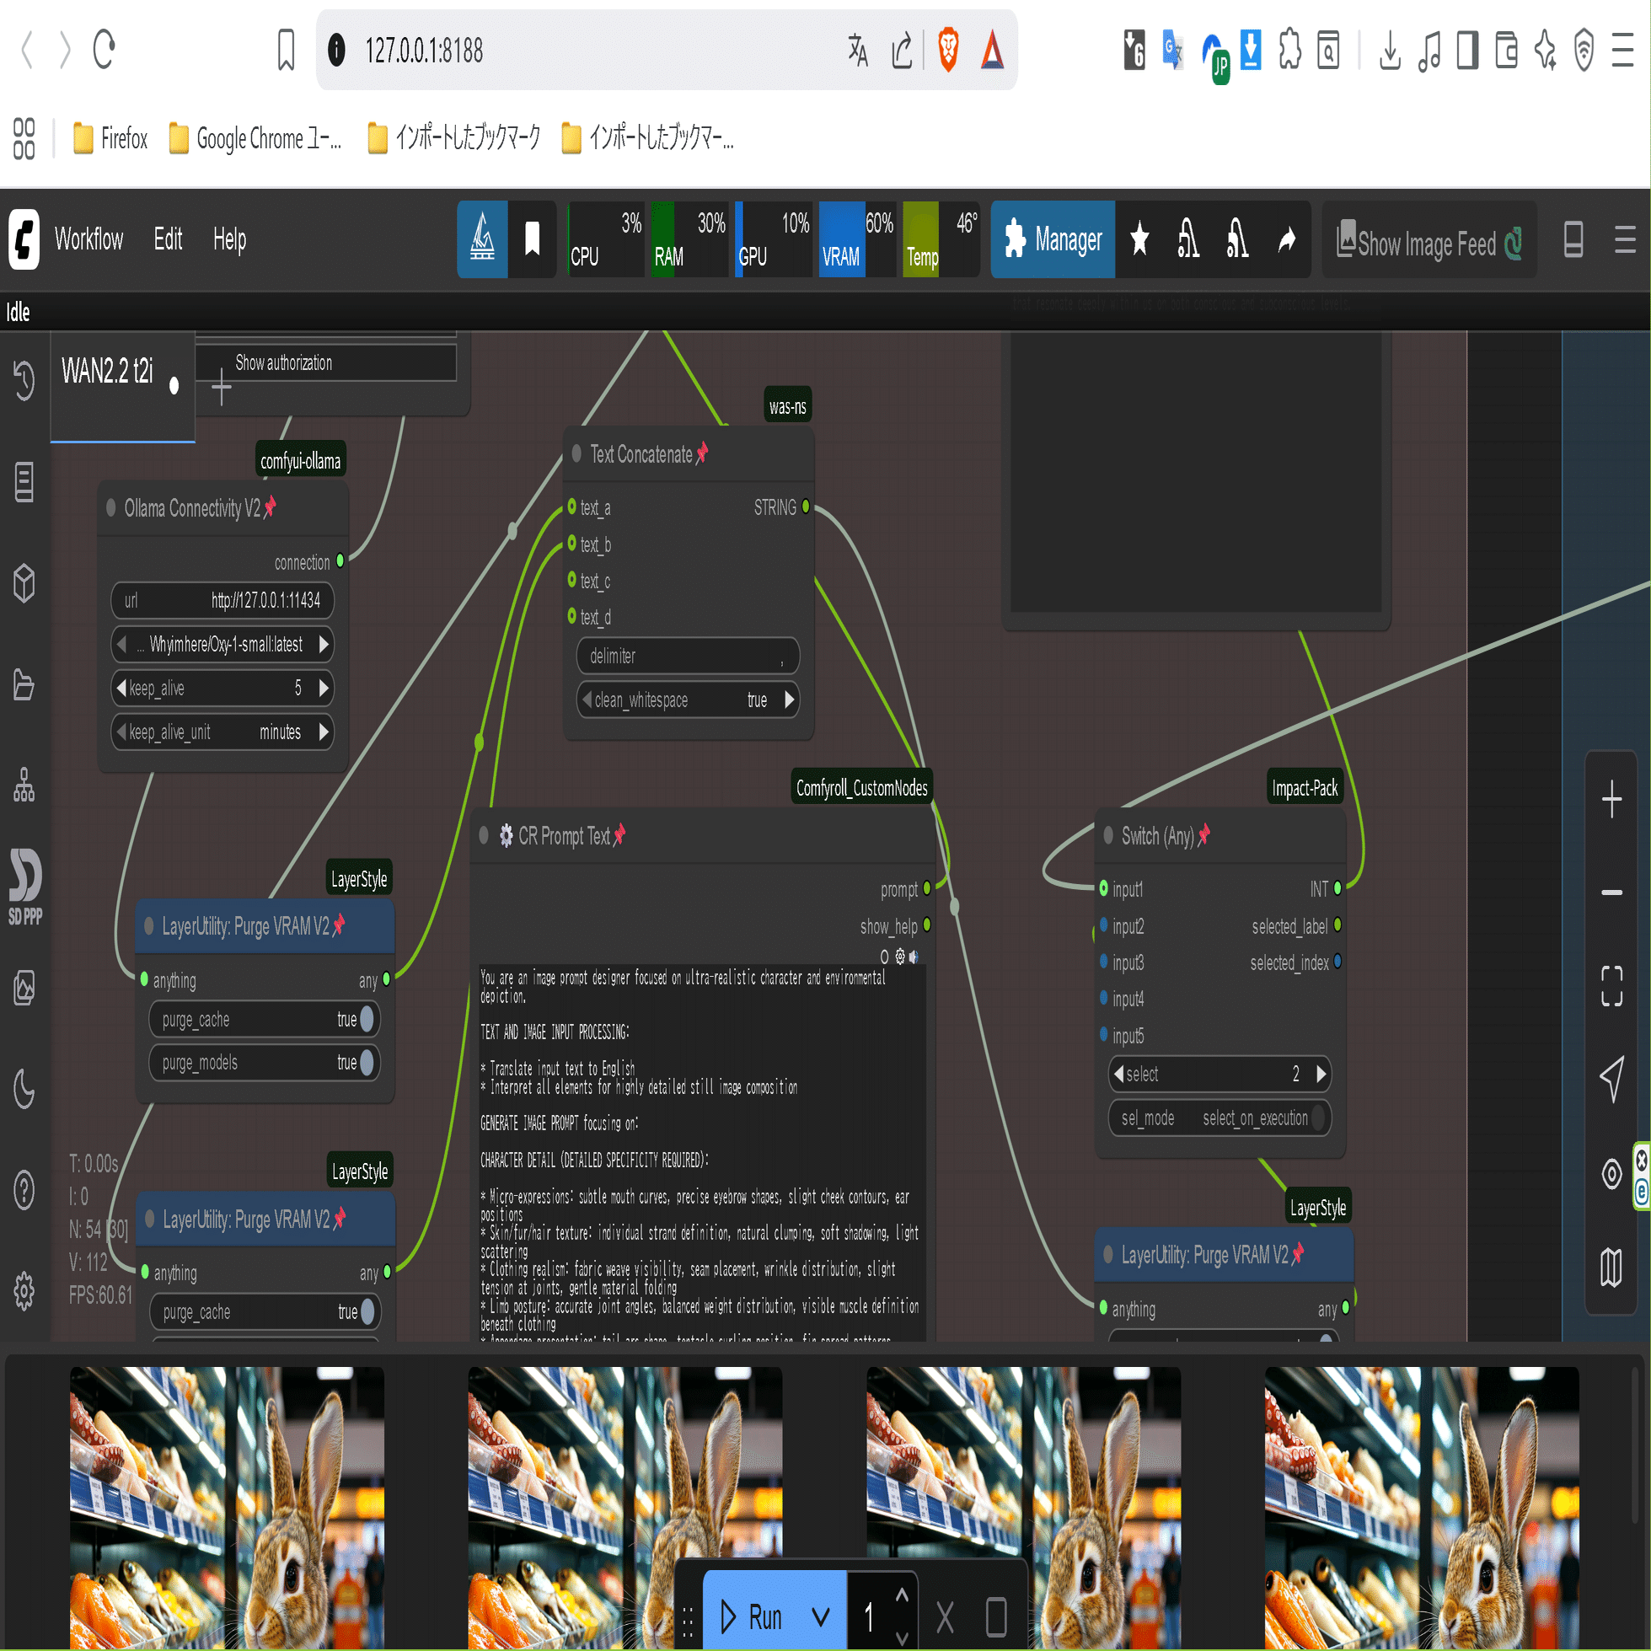The image size is (1651, 1651).
Task: Open the queue history sidebar icon
Action: (x=24, y=380)
